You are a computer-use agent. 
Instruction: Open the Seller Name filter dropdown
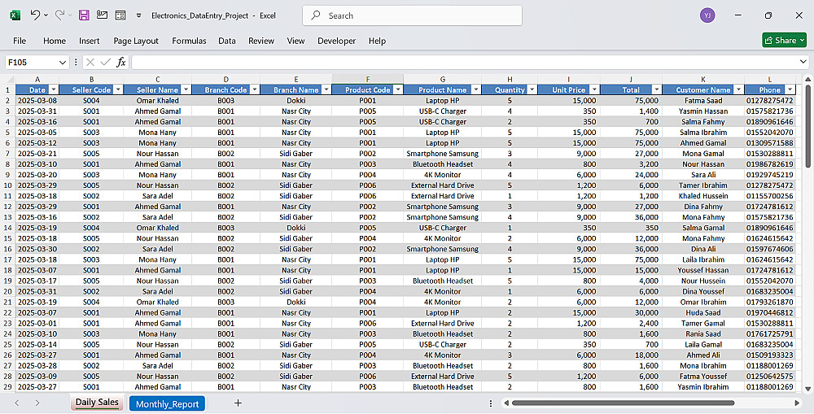(x=186, y=89)
